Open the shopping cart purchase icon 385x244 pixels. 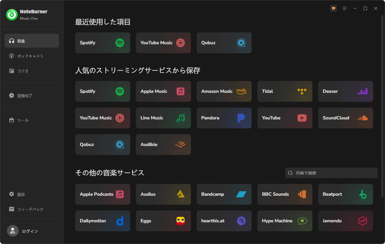click(334, 8)
